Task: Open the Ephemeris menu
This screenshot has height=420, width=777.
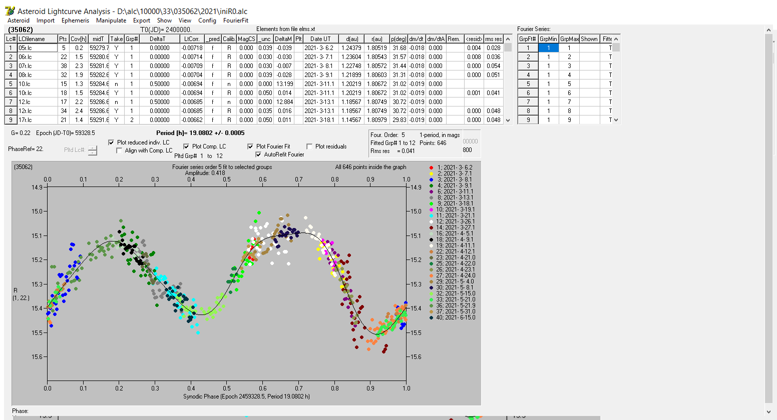Action: pyautogui.click(x=75, y=20)
